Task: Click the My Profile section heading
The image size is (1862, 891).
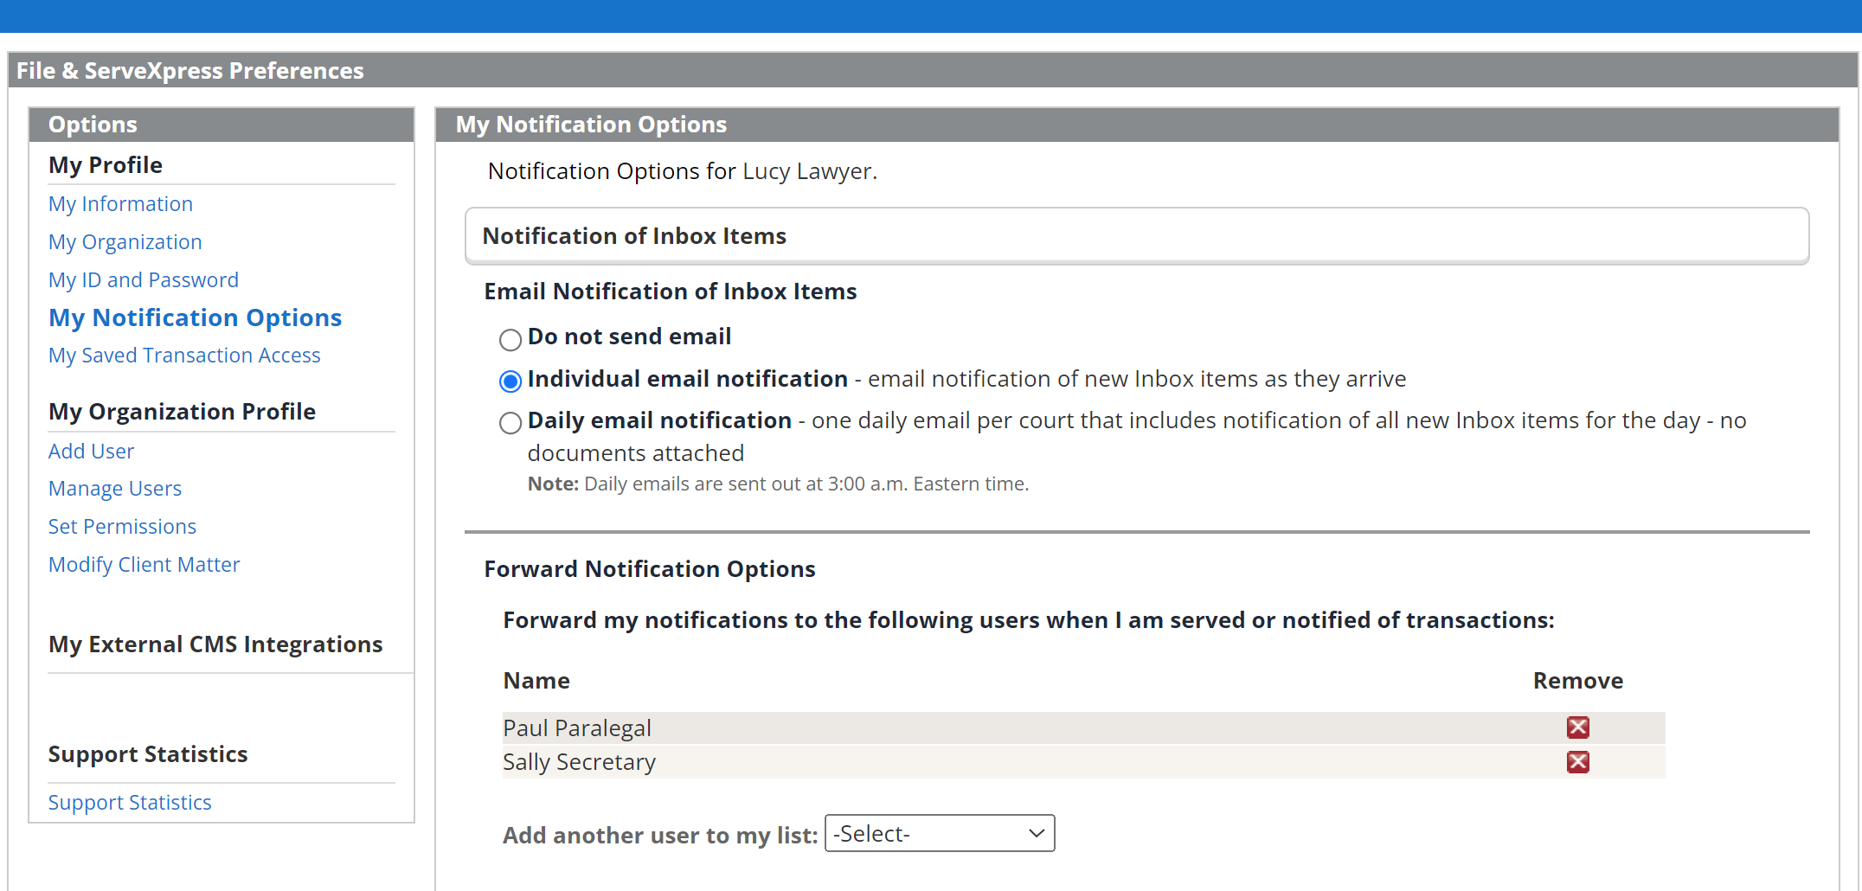Action: (x=106, y=165)
